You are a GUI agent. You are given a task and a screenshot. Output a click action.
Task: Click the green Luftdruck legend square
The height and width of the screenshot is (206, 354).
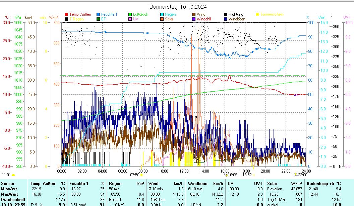[x=130, y=14]
